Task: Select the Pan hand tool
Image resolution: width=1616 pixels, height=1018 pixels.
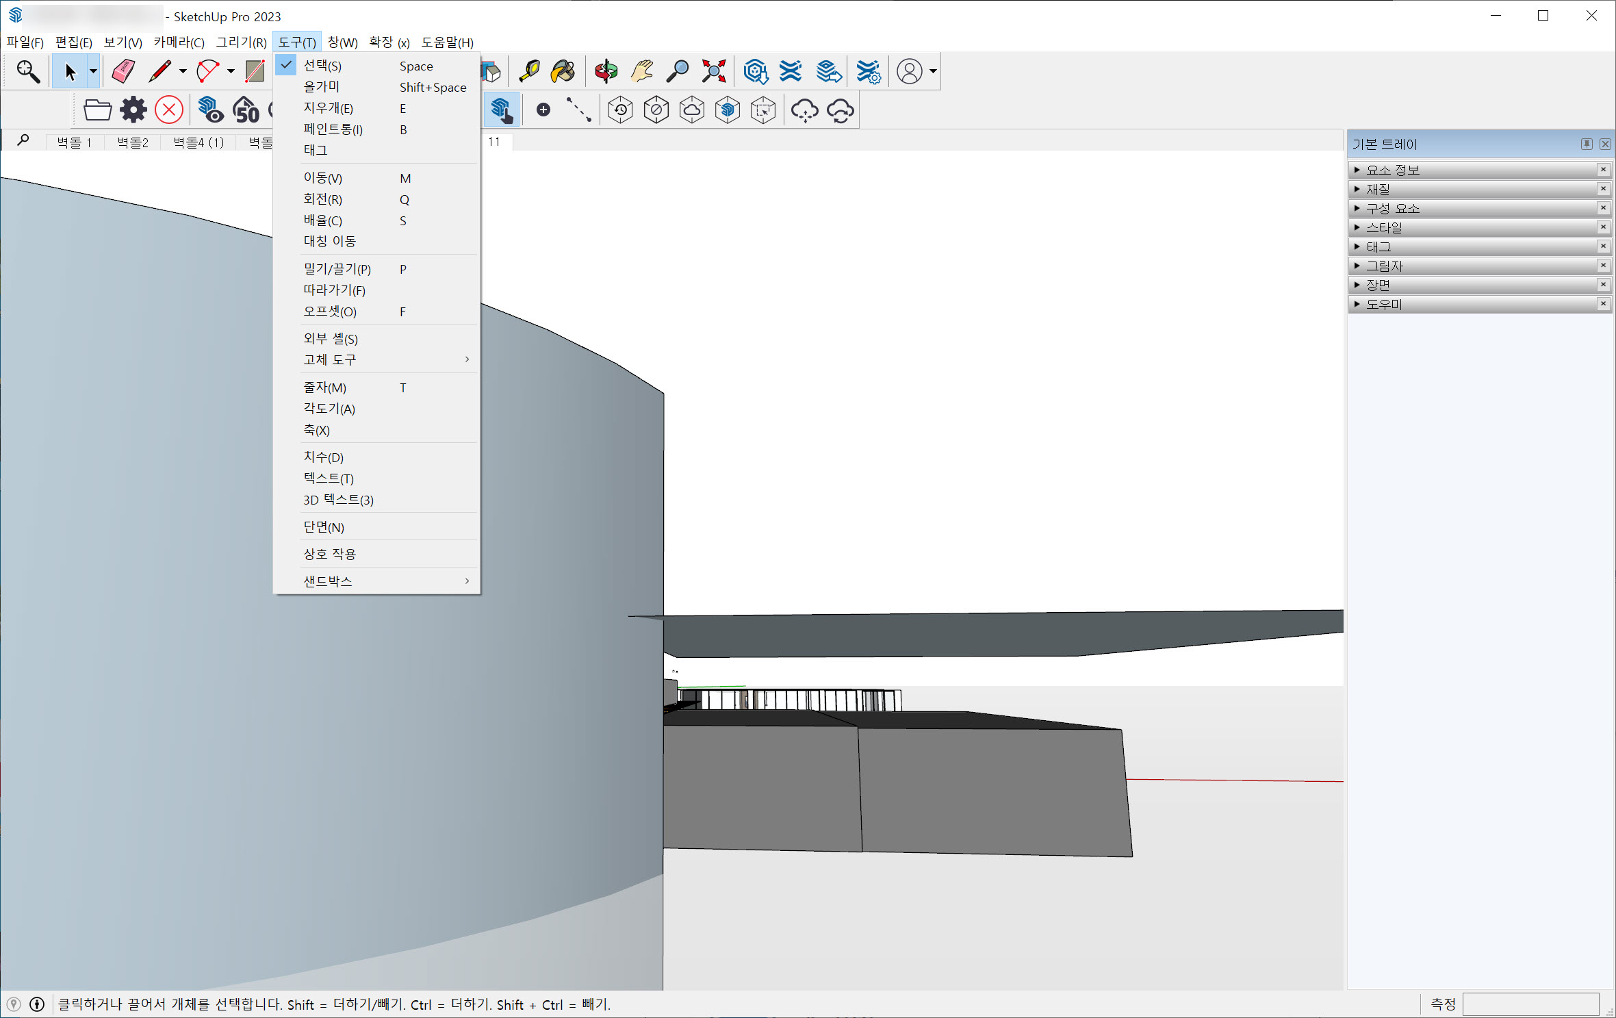Action: pyautogui.click(x=641, y=71)
